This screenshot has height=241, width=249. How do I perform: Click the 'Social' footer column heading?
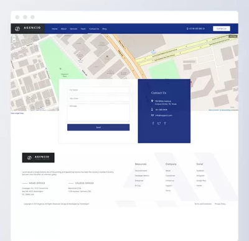200,164
